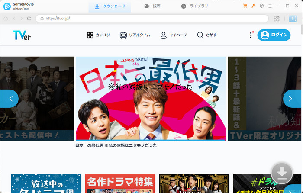Open the カテゴリ menu
The width and height of the screenshot is (303, 193).
98,35
